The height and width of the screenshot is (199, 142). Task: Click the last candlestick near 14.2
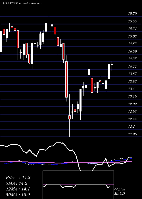(x=112, y=65)
